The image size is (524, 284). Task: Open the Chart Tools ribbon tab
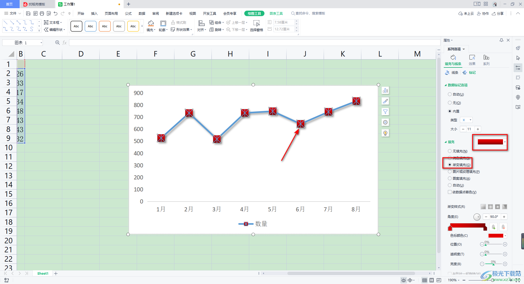tap(276, 13)
